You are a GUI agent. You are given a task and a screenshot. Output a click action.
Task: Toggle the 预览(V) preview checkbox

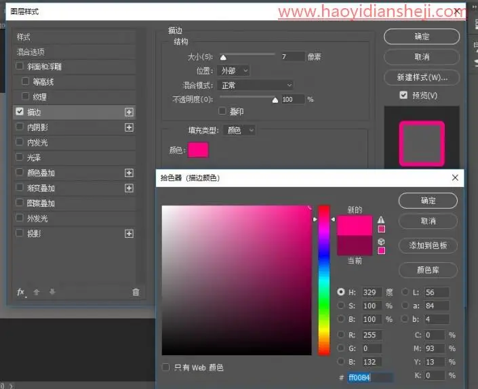(403, 95)
